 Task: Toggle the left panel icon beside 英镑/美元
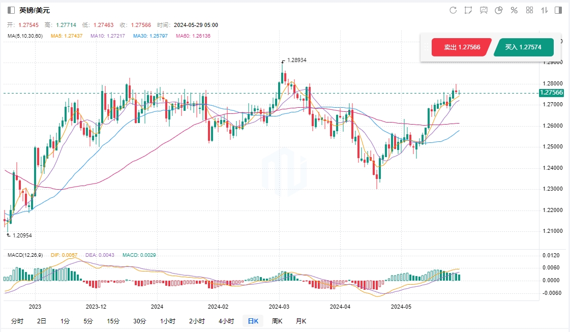tap(11, 10)
